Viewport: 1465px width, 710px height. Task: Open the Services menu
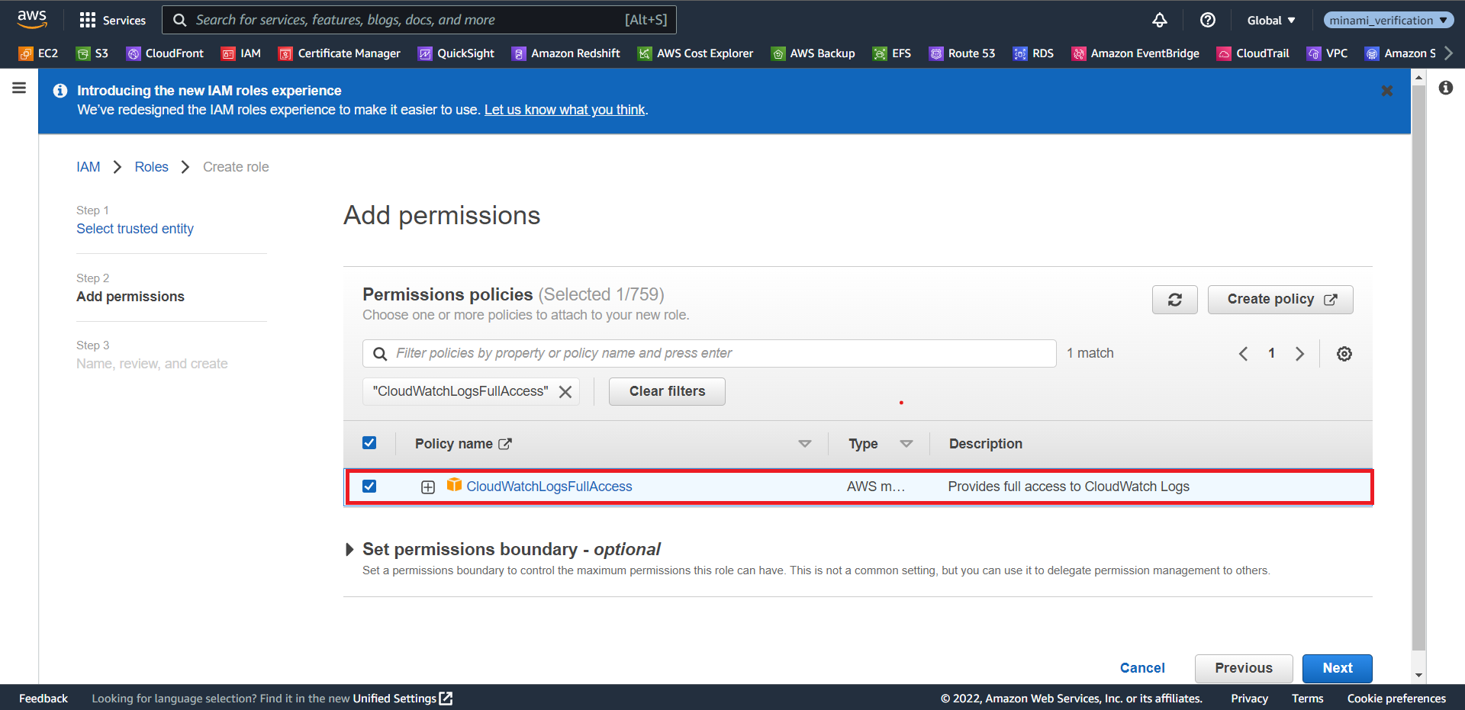pyautogui.click(x=113, y=20)
